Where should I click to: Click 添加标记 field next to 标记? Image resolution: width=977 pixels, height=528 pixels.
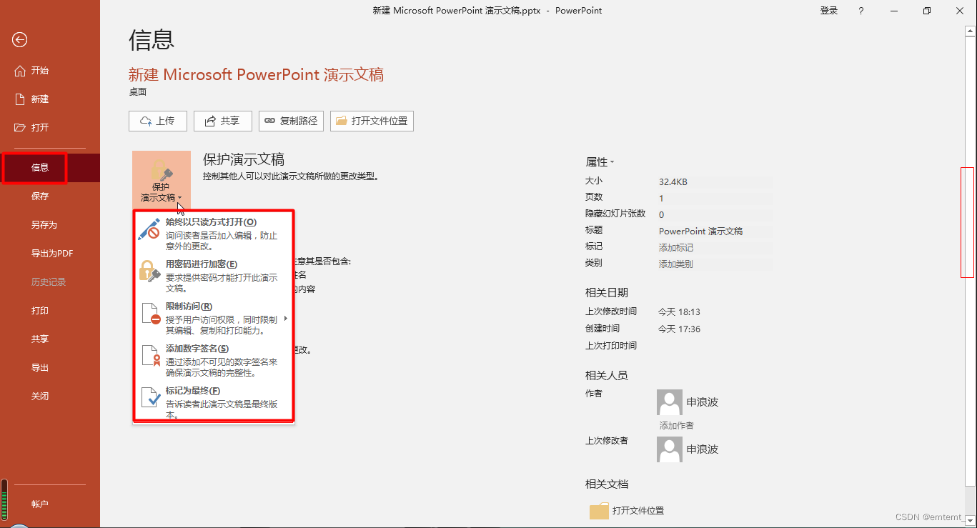pos(715,247)
